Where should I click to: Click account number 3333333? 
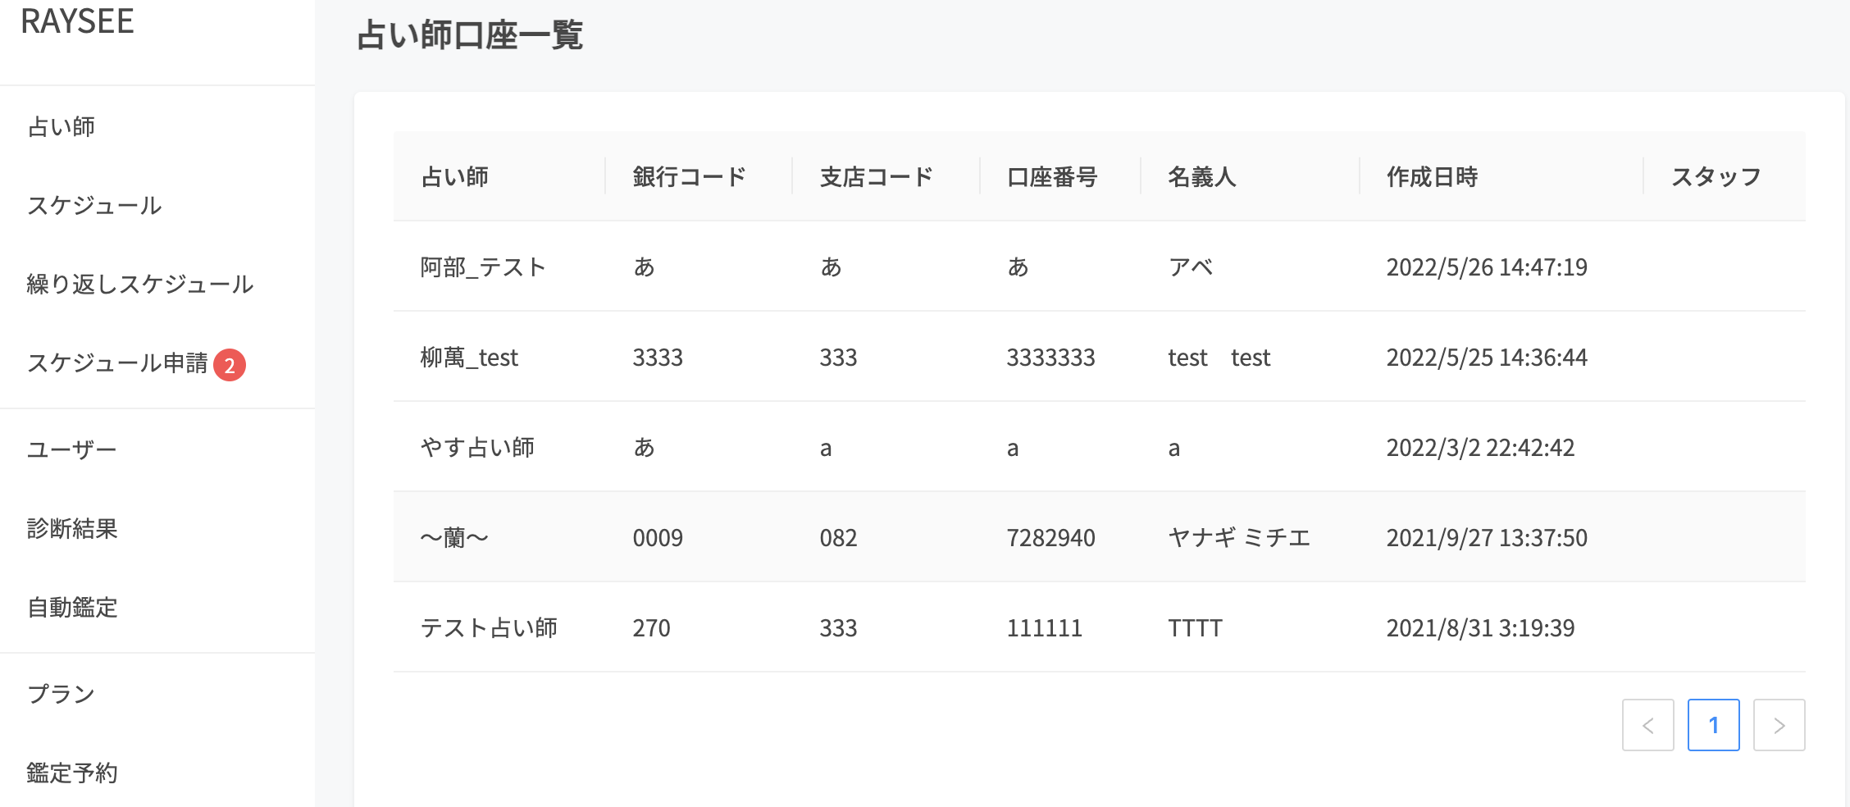tap(1050, 357)
